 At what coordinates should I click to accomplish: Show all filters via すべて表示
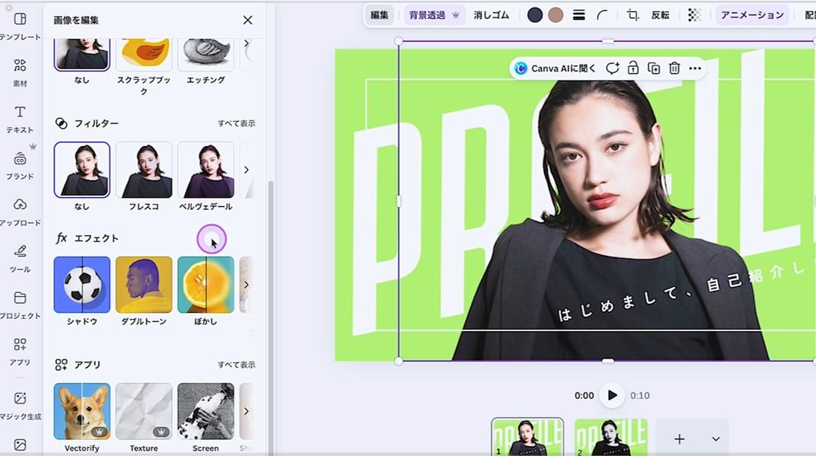[236, 123]
